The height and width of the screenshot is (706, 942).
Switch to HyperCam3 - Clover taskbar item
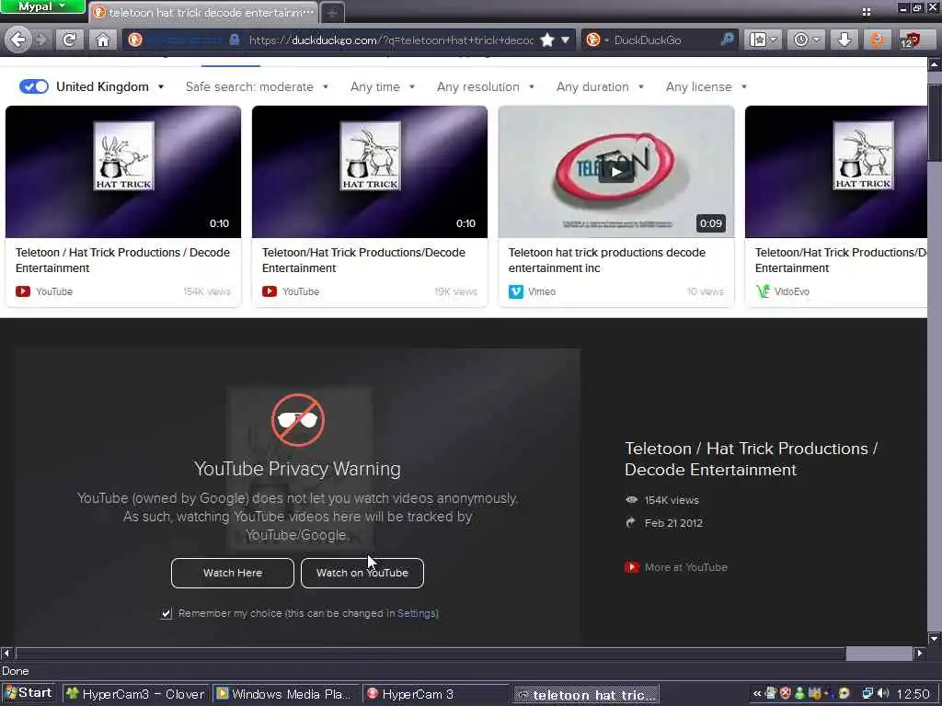click(x=136, y=694)
